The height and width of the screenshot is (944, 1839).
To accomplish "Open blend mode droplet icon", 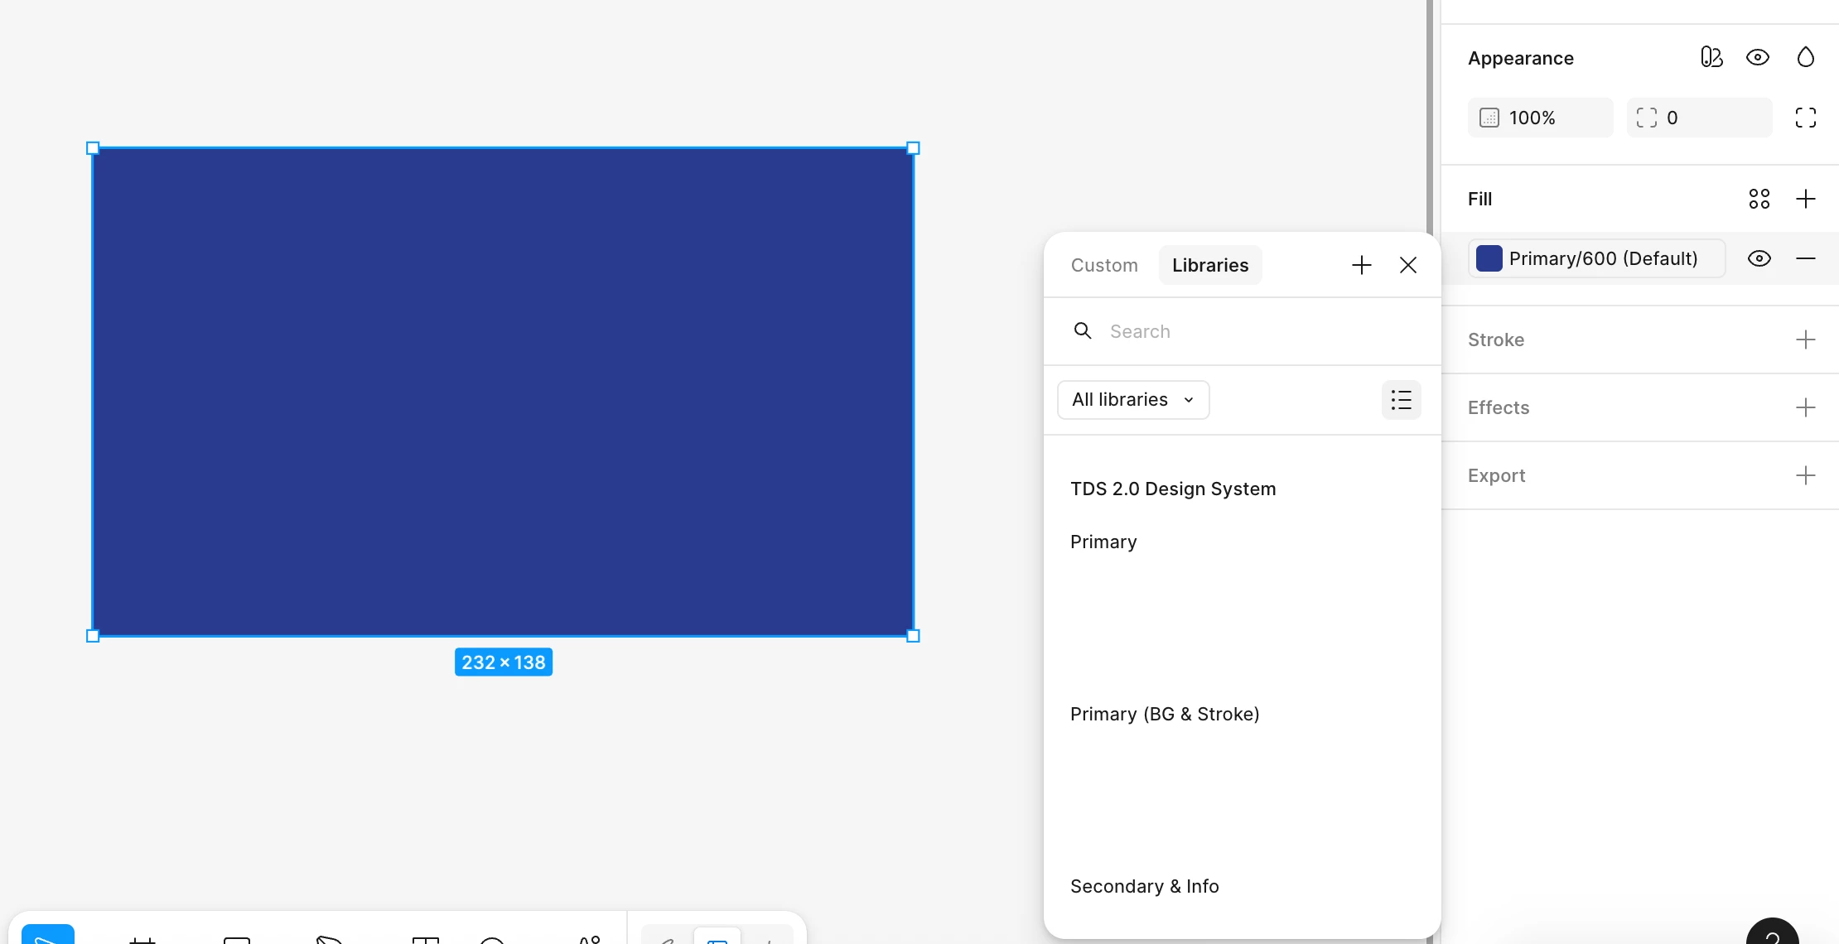I will point(1806,57).
